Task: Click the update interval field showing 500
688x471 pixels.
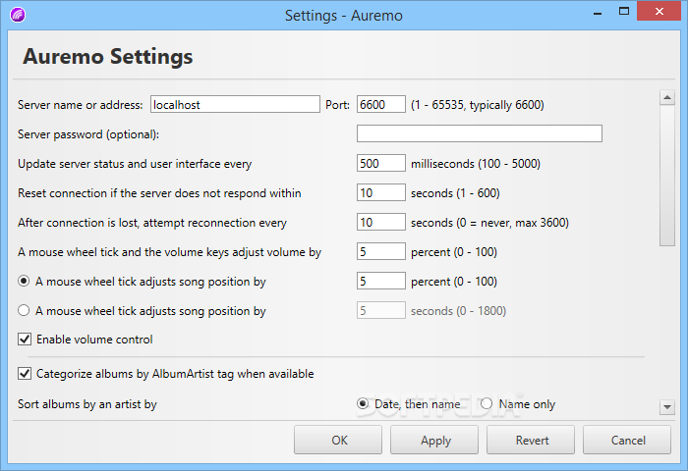Action: 381,163
